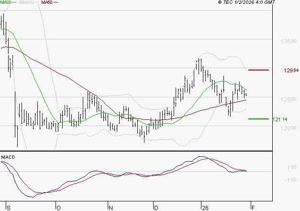Viewport: 300px width, 211px height.
Task: Click the D month label on time axis
Action: (156, 208)
